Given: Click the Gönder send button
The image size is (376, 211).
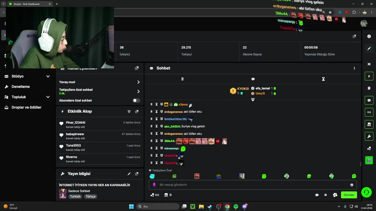Looking at the screenshot, I should 349,195.
